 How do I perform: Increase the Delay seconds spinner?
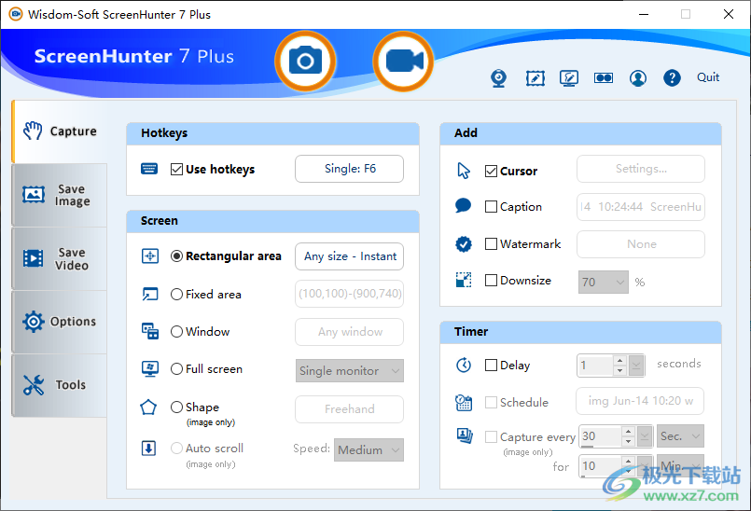click(x=619, y=360)
